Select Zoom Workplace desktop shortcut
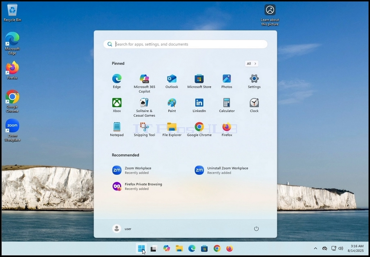Screen dimensions: 370x257 tap(12, 130)
